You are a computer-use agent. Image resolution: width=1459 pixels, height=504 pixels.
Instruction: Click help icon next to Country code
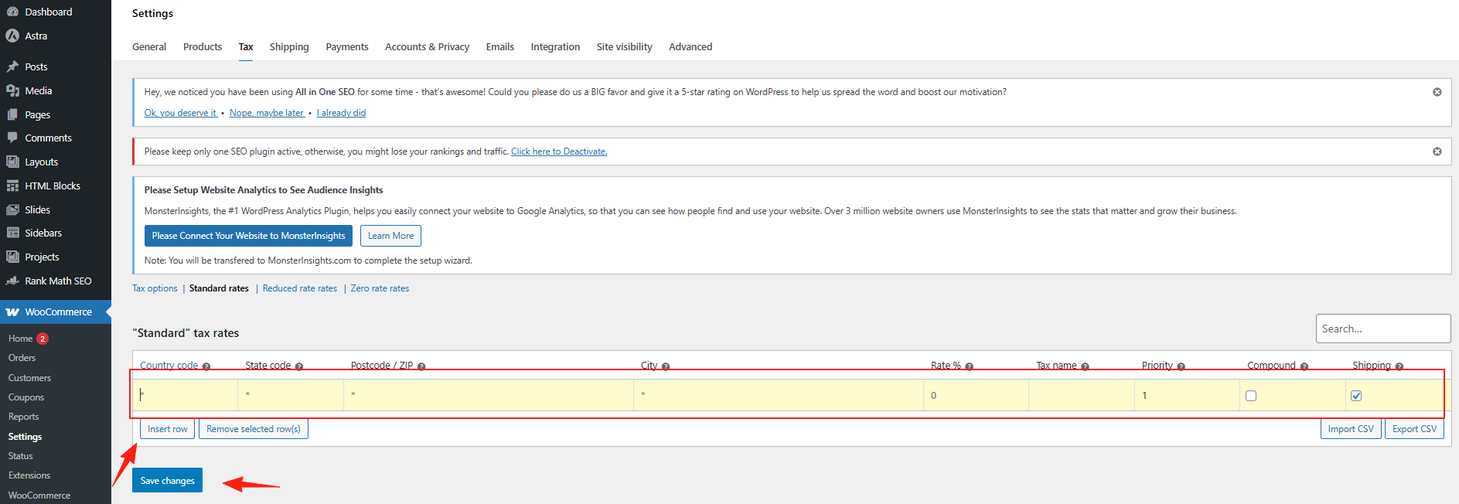206,366
